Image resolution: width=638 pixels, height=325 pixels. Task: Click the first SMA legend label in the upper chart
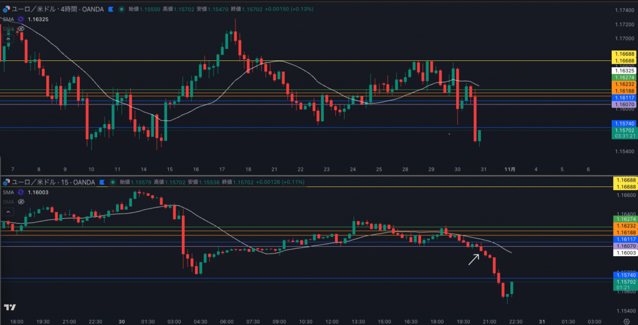pyautogui.click(x=7, y=19)
